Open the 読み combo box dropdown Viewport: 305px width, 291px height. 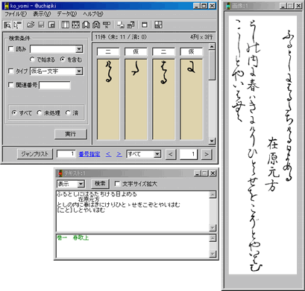79,49
